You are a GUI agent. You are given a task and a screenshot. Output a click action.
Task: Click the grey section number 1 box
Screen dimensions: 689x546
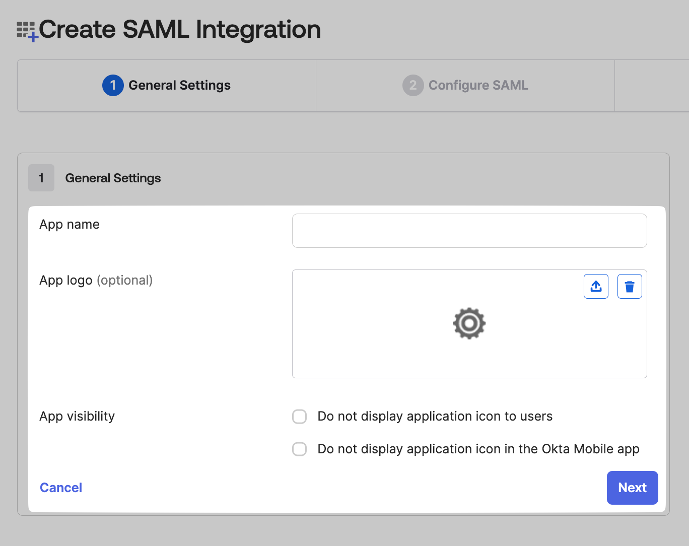41,178
